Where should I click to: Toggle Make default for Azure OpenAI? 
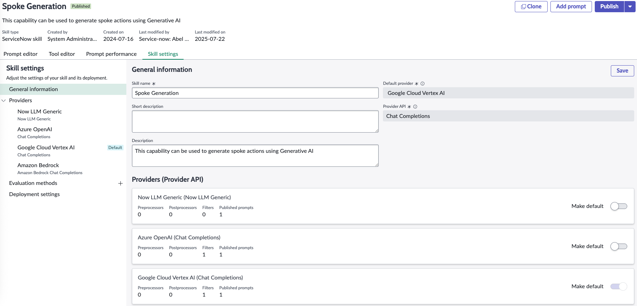[x=619, y=246]
